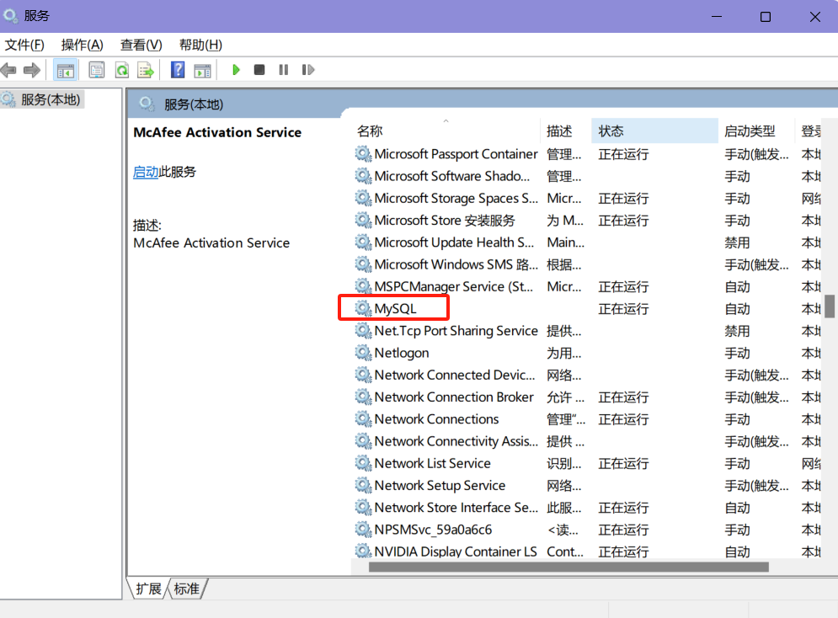Open the 操作(A) menu
The width and height of the screenshot is (838, 618).
tap(82, 45)
